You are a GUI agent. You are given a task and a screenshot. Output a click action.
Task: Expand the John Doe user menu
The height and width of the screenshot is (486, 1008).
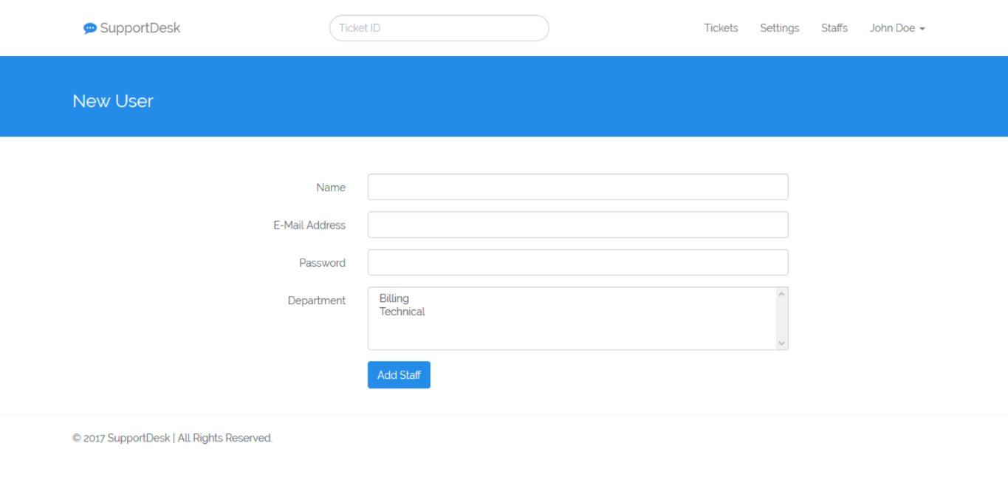(x=893, y=28)
